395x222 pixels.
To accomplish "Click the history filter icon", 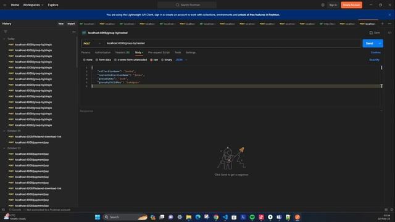I will pos(6,32).
